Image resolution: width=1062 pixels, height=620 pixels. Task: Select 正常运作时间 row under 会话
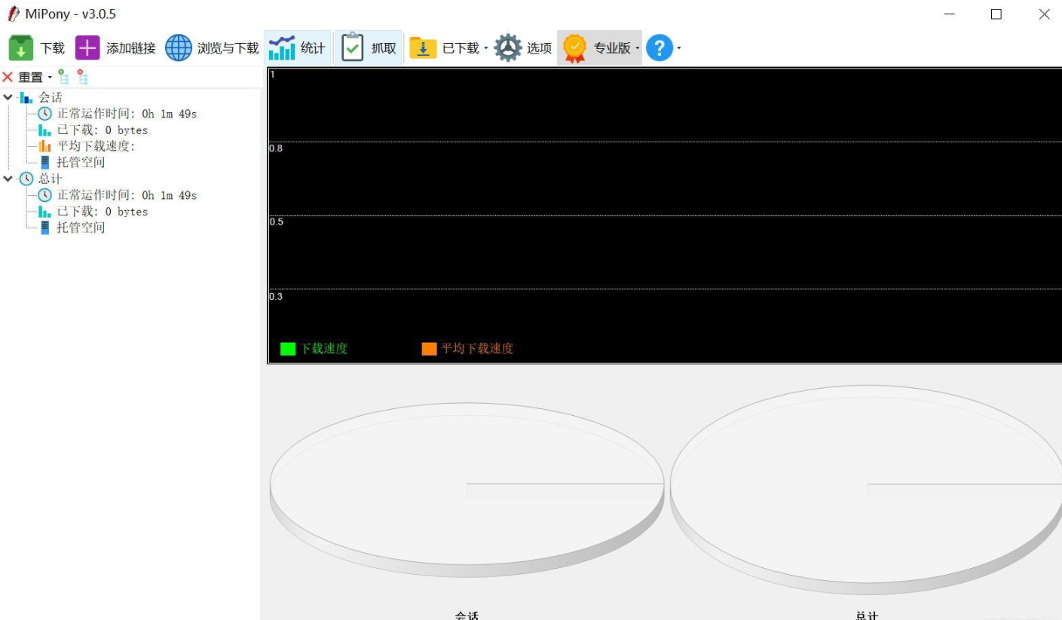coord(118,114)
